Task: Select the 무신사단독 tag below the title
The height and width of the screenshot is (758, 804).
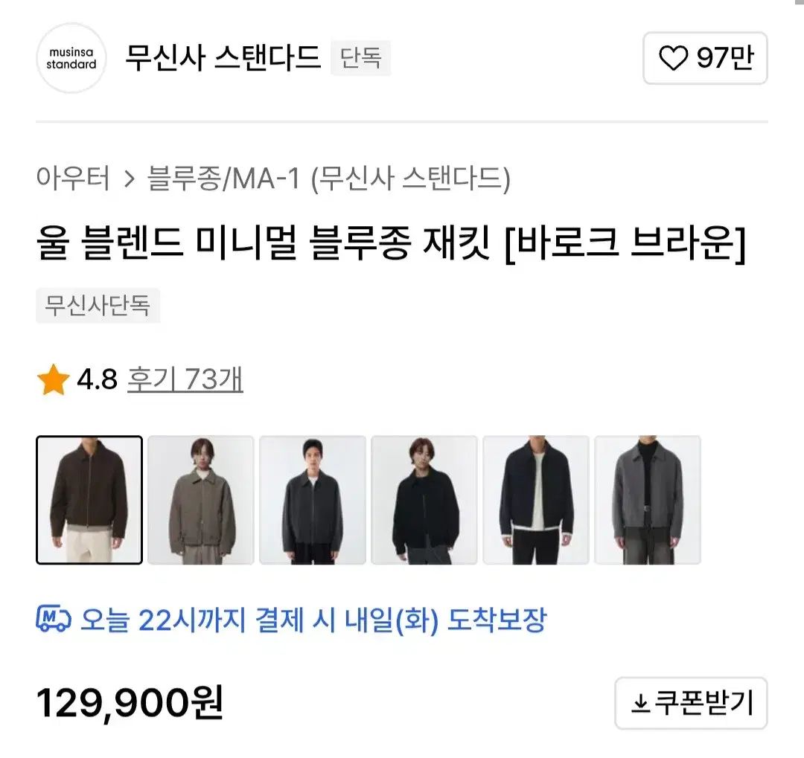Action: point(98,306)
